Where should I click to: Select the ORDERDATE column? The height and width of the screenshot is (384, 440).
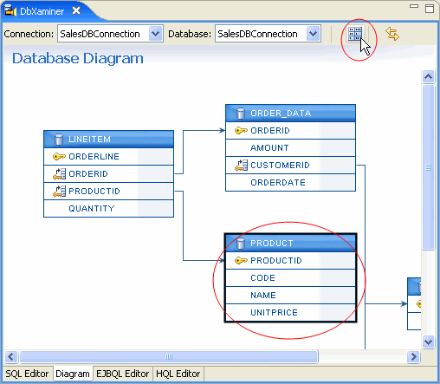(x=290, y=183)
